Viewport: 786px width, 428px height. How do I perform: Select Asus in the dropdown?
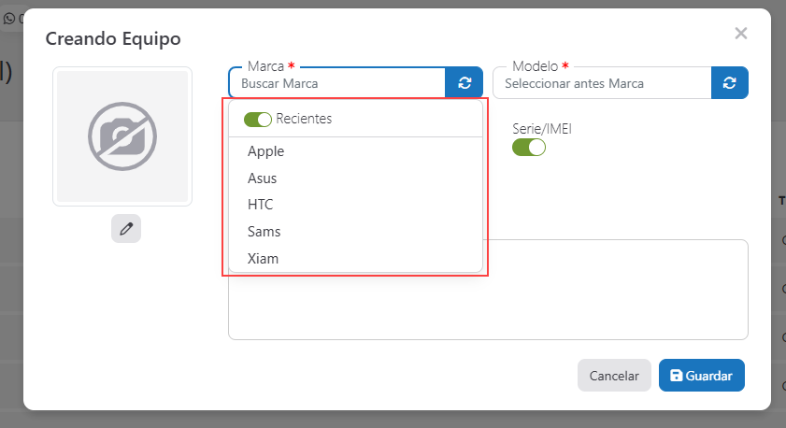click(263, 178)
